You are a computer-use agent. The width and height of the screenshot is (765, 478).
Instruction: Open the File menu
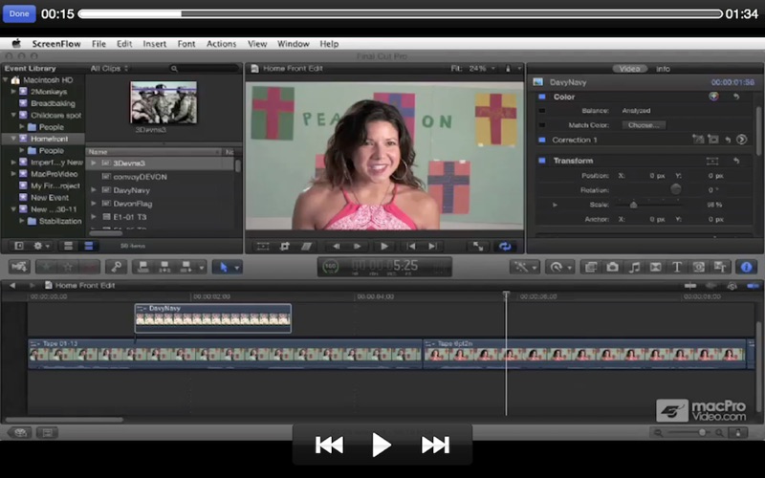[x=98, y=44]
